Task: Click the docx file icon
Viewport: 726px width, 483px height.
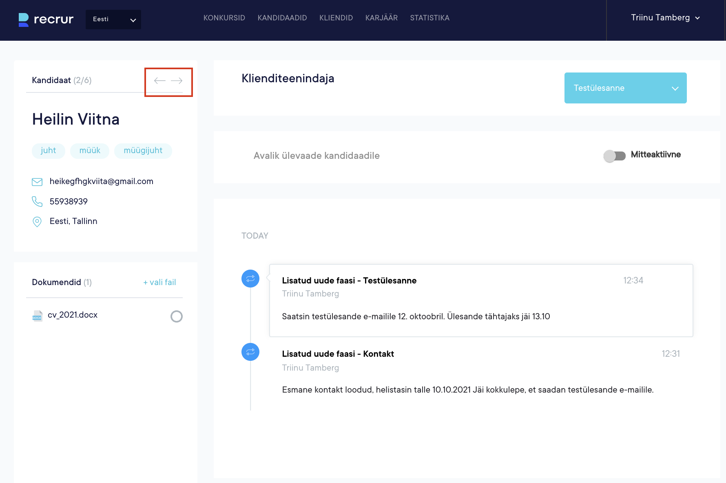Action: click(37, 316)
